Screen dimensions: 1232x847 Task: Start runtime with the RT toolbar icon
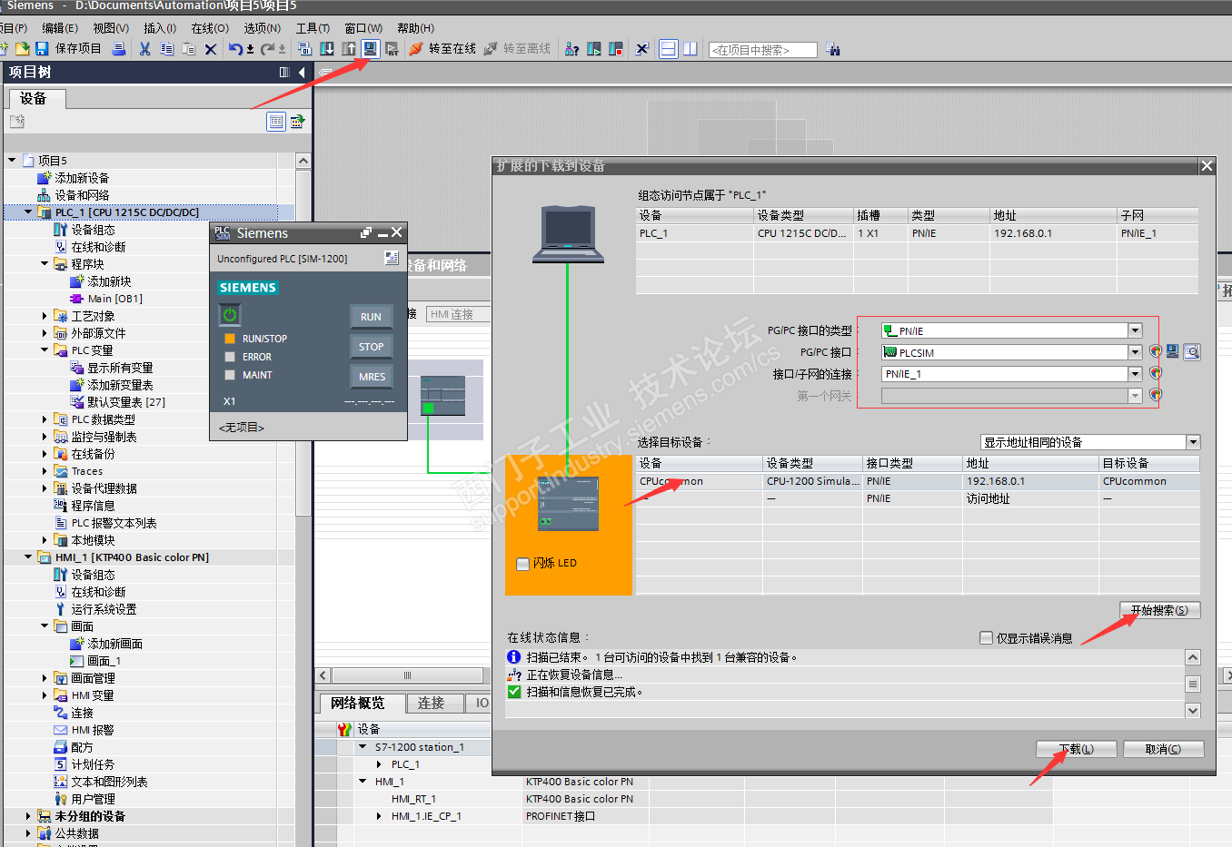(392, 49)
